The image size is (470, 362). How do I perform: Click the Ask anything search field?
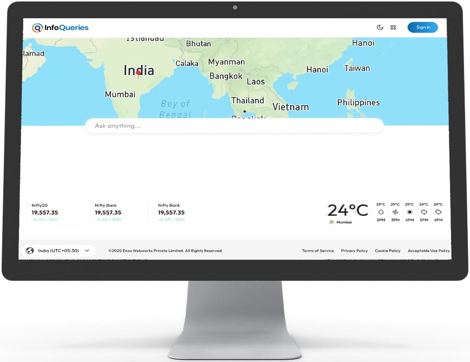(x=234, y=126)
